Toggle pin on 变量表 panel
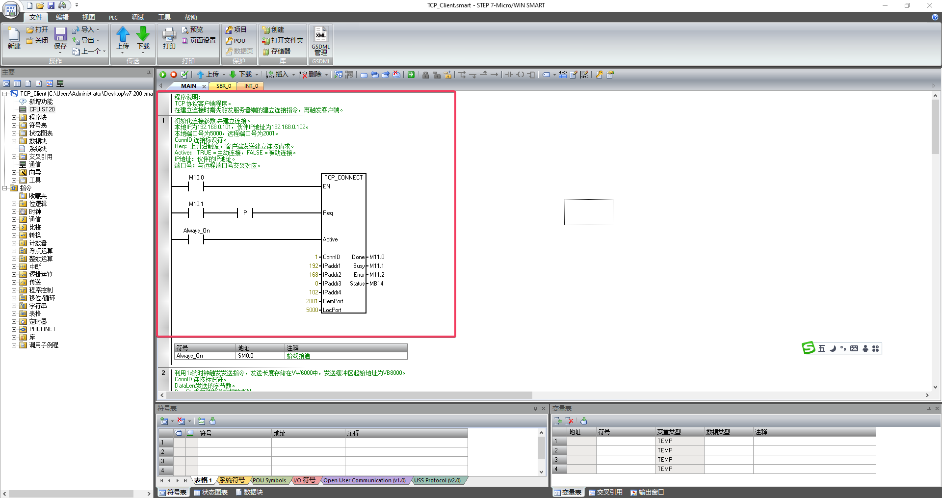Viewport: 942px width, 498px height. 929,408
